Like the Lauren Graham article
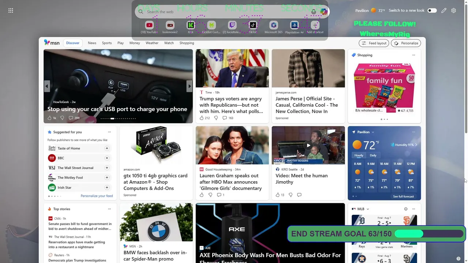Image resolution: width=468 pixels, height=263 pixels. tap(201, 195)
